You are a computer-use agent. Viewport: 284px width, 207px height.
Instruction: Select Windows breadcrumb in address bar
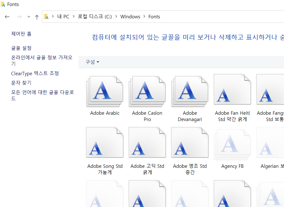coord(130,16)
